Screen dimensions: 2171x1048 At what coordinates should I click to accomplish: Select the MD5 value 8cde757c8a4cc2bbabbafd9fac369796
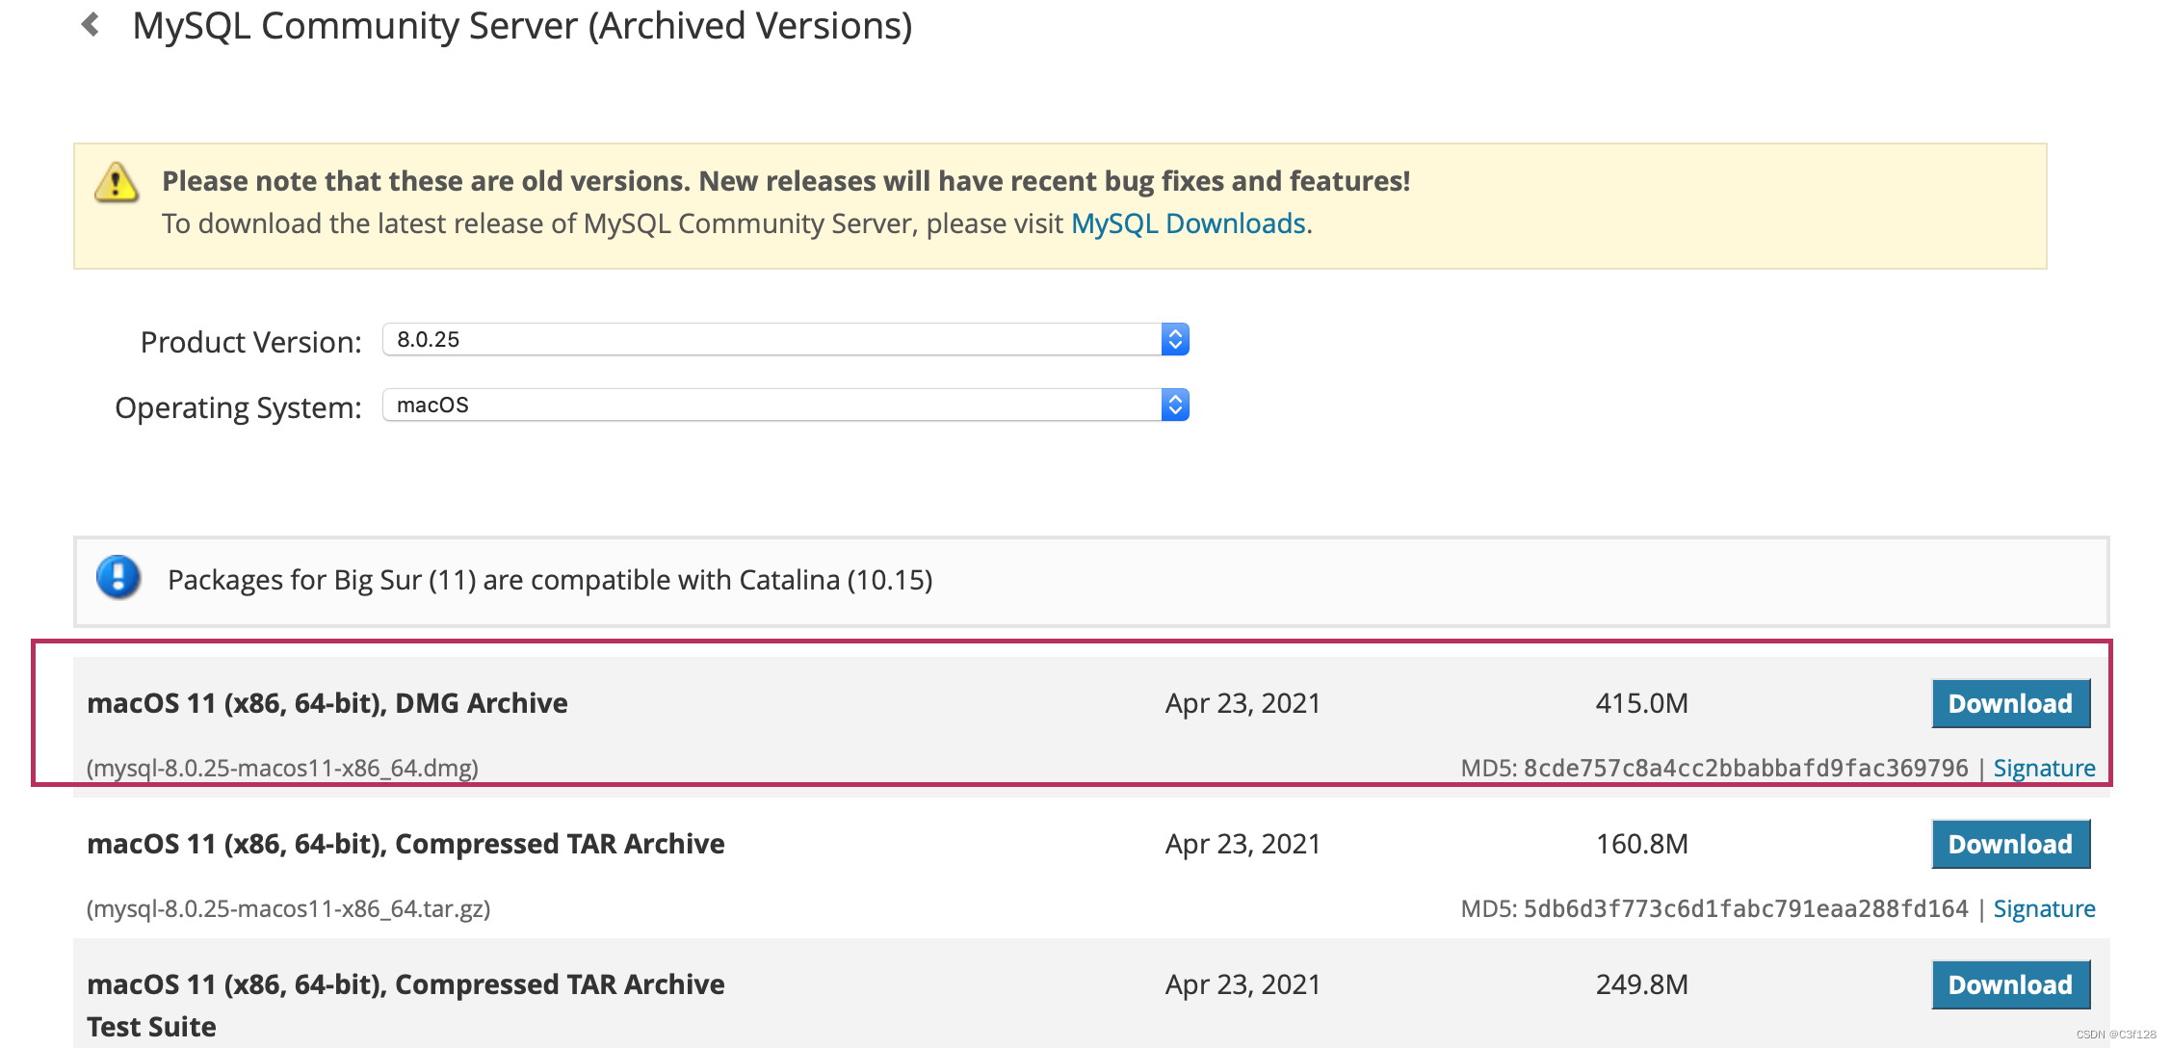click(1745, 768)
